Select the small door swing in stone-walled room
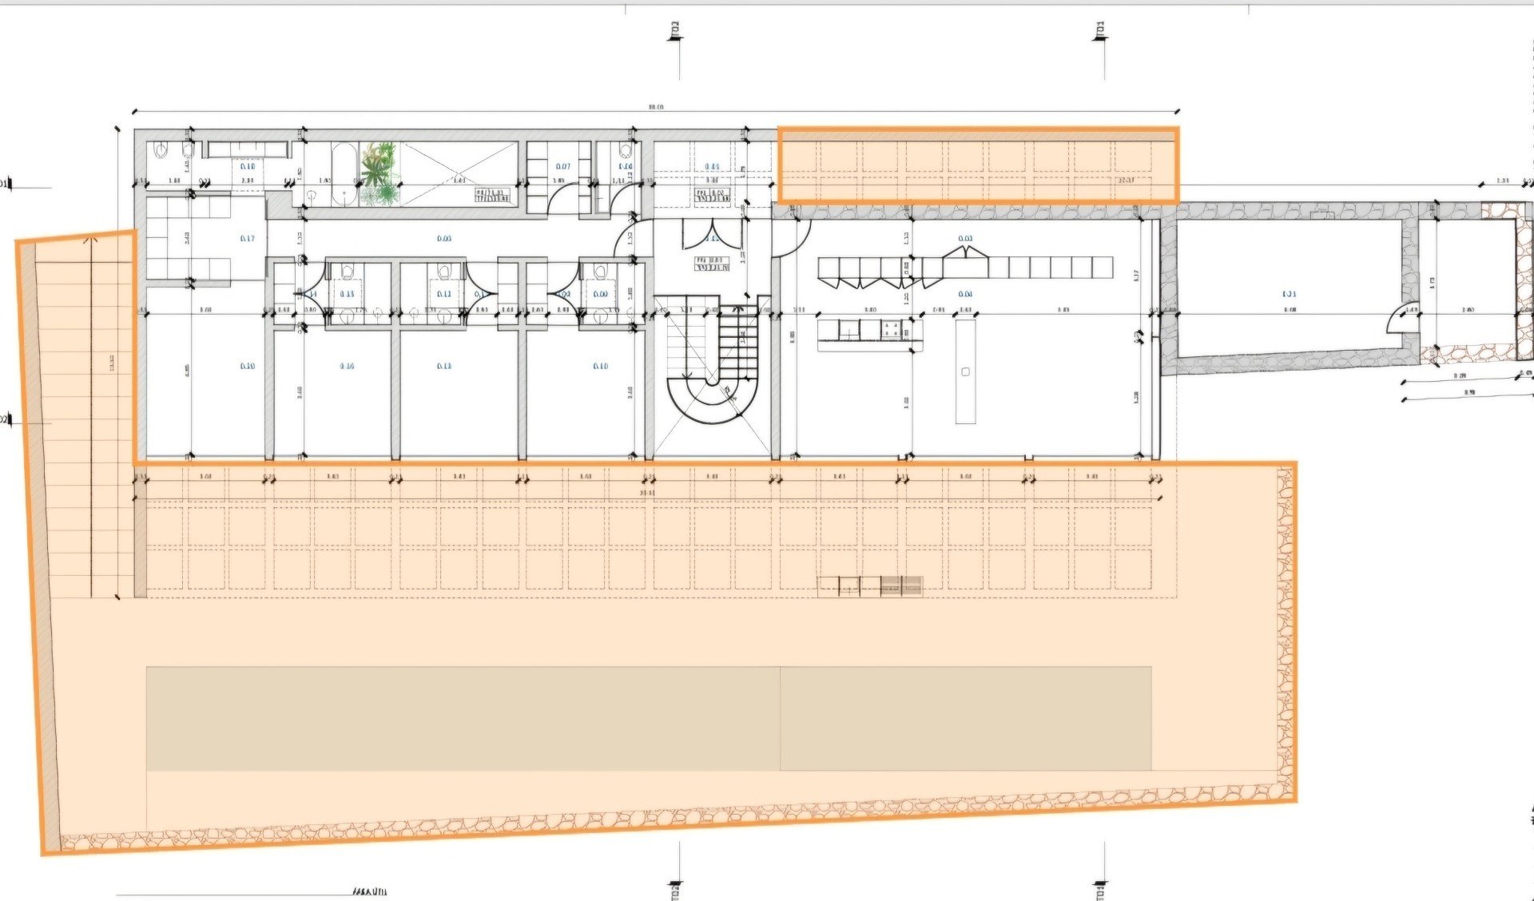This screenshot has height=901, width=1534. (1401, 320)
